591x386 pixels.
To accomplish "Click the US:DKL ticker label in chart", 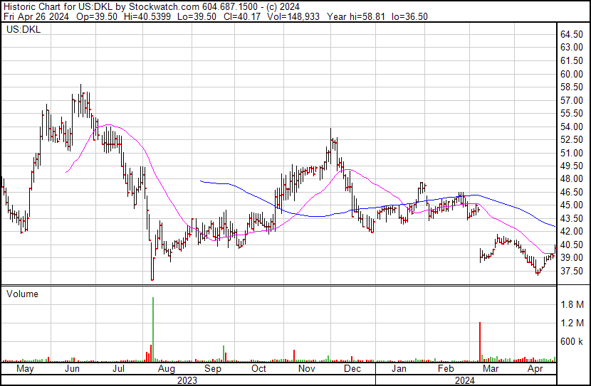I will 23,29.
